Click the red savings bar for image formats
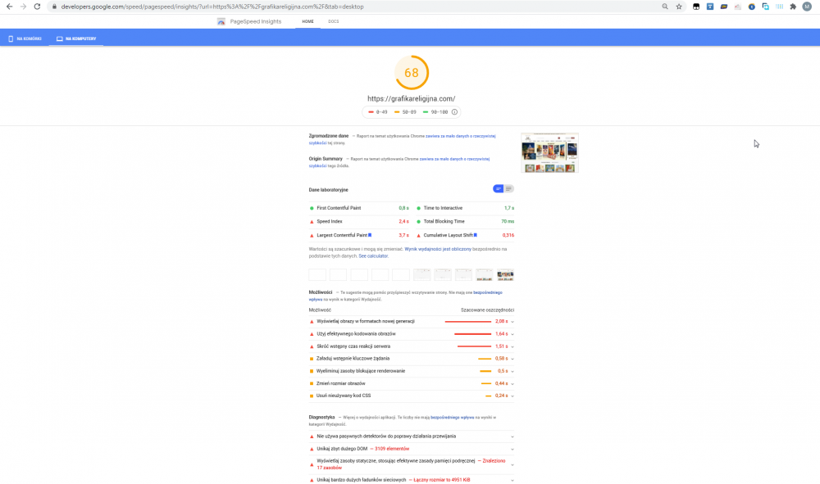 pos(467,322)
